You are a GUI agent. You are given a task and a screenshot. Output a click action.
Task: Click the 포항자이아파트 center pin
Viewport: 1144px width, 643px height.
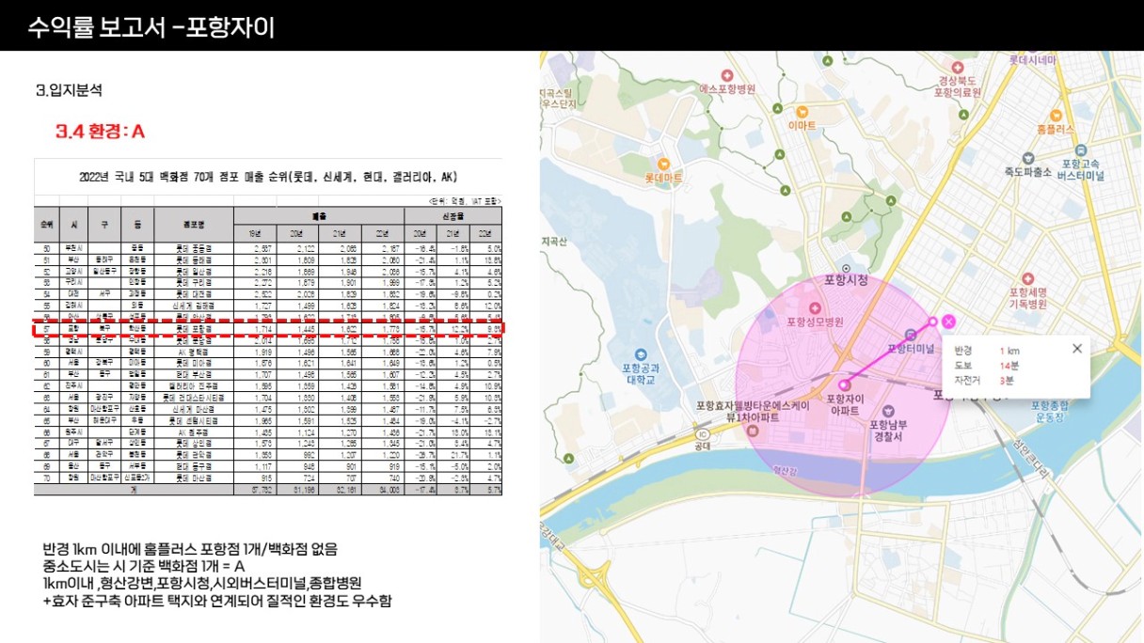pyautogui.click(x=844, y=384)
